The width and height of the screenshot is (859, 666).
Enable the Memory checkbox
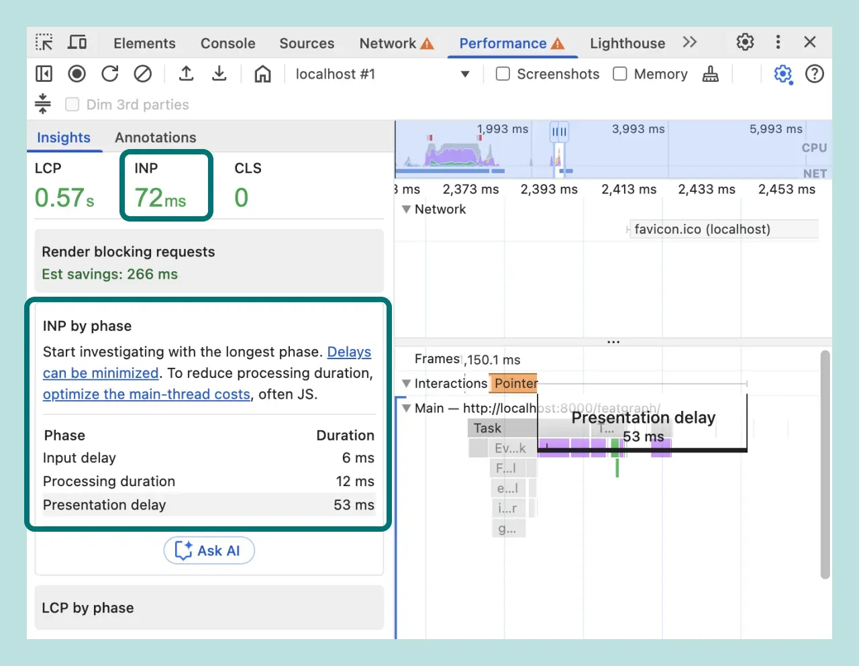coord(619,74)
